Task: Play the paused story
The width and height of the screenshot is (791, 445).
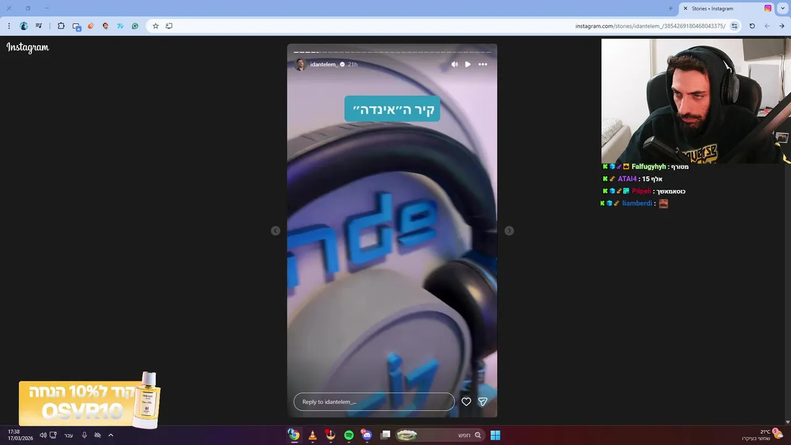Action: (x=468, y=64)
